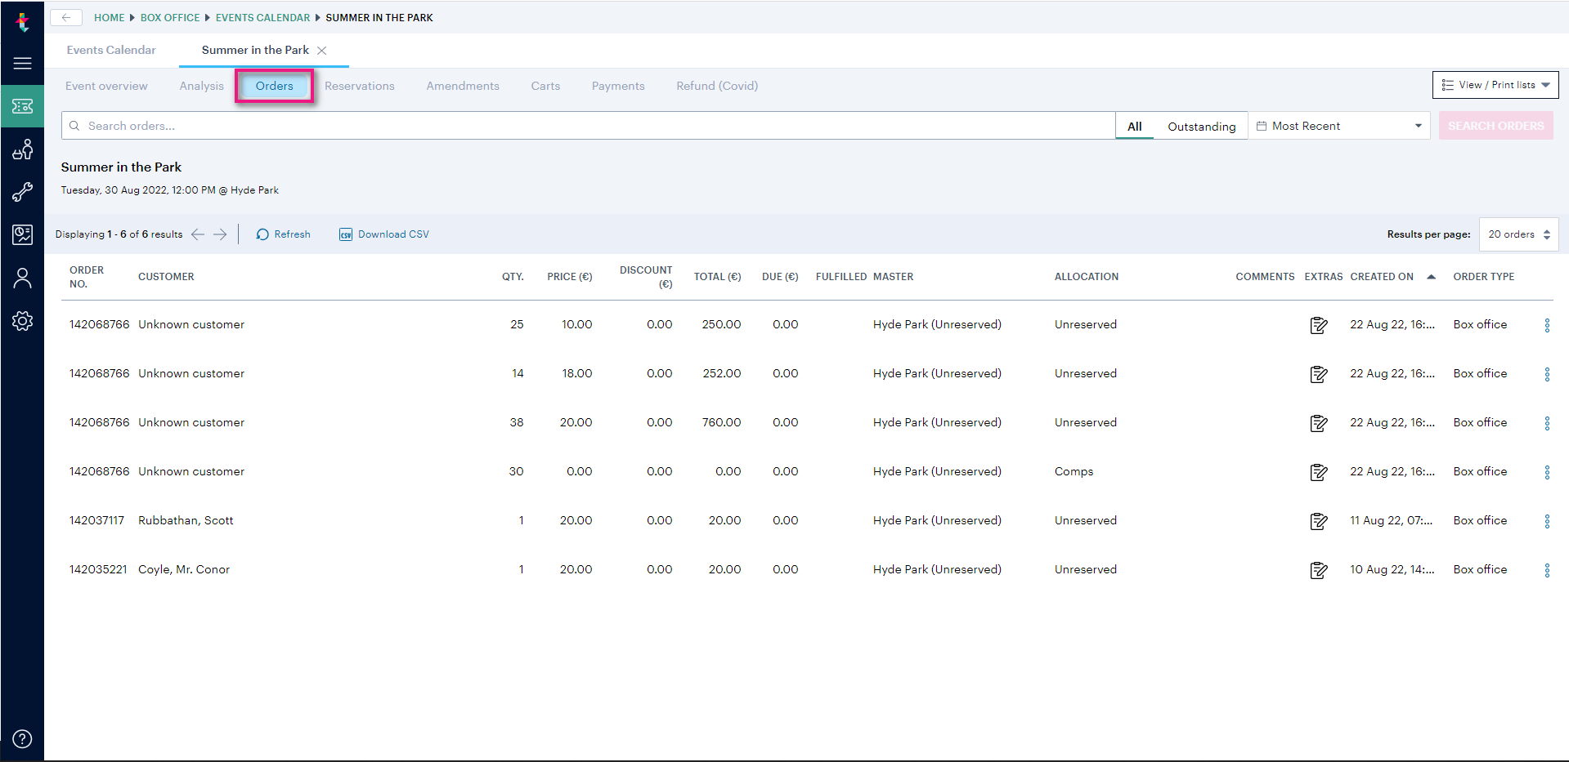Viewport: 1569px width, 762px height.
Task: Open the hamburger navigation menu
Action: point(22,63)
